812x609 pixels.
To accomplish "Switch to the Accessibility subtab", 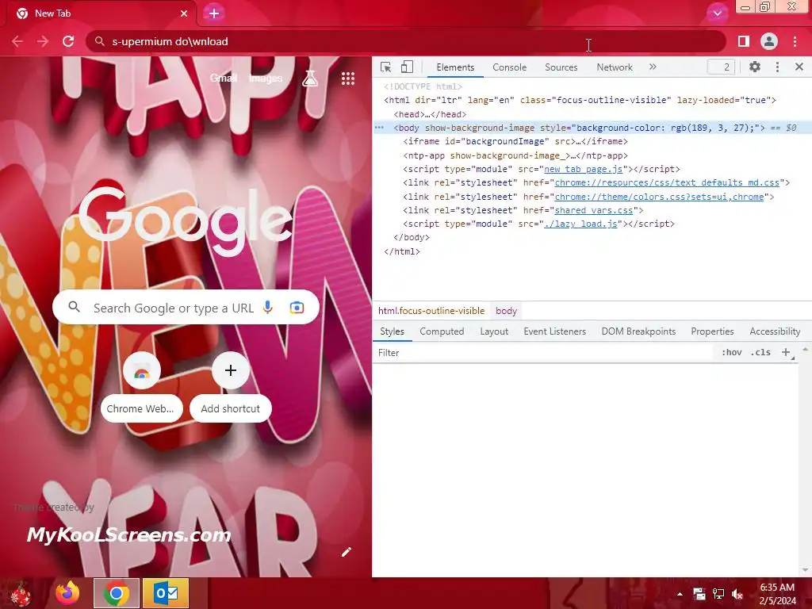I will (x=775, y=331).
